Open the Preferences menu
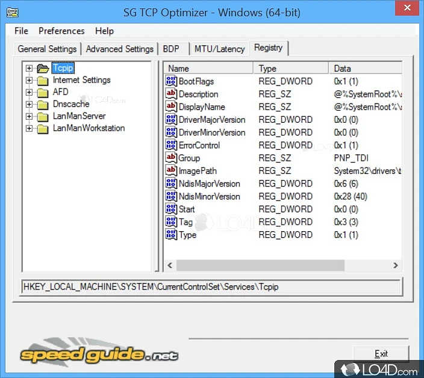The image size is (424, 378). [x=61, y=31]
